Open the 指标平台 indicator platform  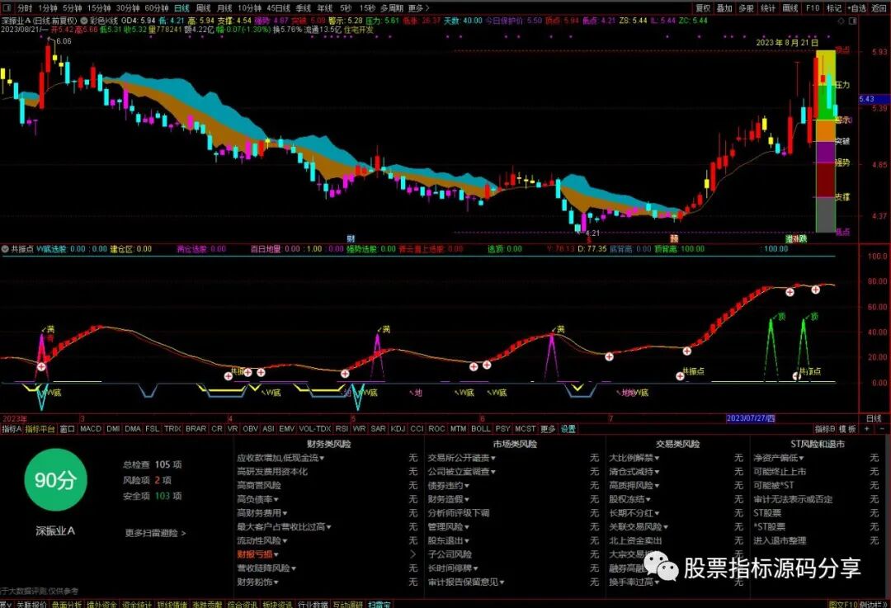click(40, 429)
